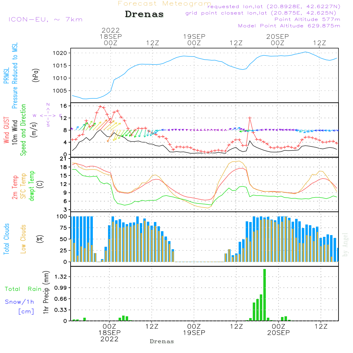Click the "0.66" precipitation axis value
Image resolution: width=353 pixels, height=353 pixels.
[61, 299]
